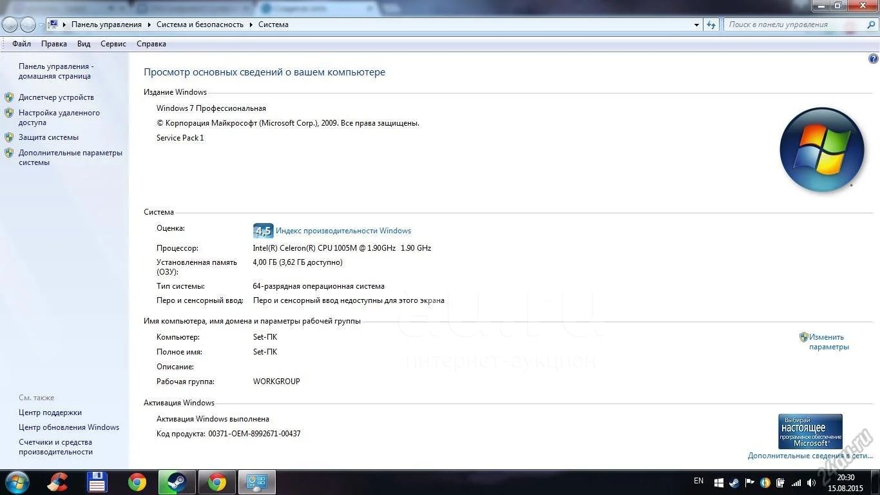880x495 pixels.
Task: Open the recent pages dropdown next to Forward
Action: coord(41,25)
